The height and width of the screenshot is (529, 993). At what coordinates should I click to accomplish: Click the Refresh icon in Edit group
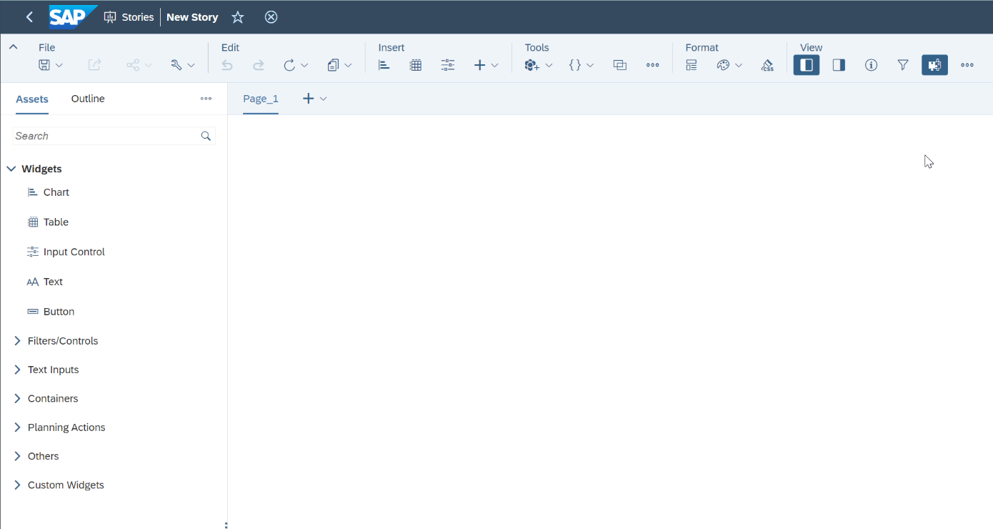click(x=289, y=65)
